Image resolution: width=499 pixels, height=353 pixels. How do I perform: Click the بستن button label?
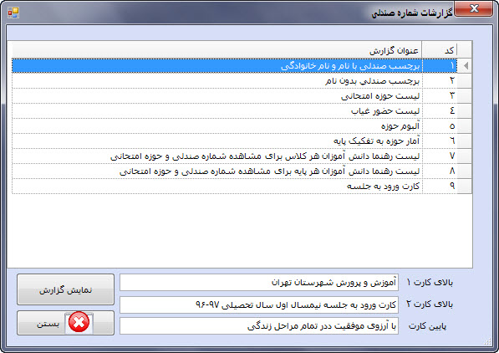[48, 324]
